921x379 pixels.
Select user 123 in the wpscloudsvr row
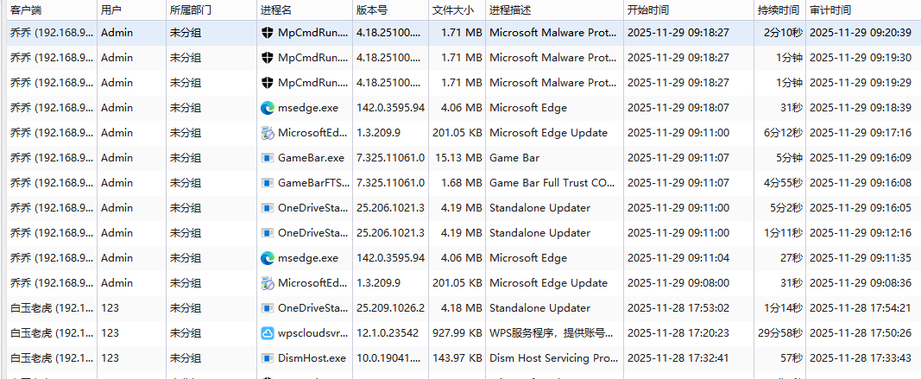point(110,333)
